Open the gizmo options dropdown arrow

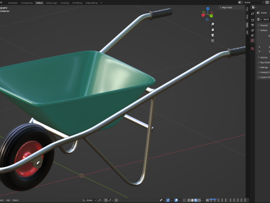pyautogui.click(x=172, y=200)
